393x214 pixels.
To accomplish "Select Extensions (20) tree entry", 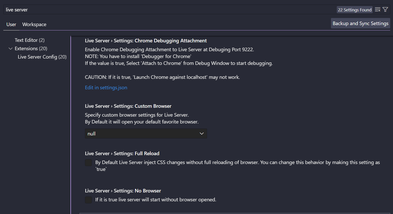I will click(31, 48).
